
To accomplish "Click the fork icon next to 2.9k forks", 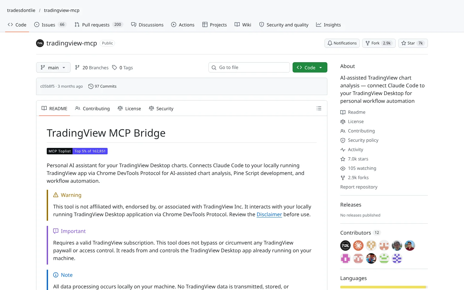I will [343, 178].
